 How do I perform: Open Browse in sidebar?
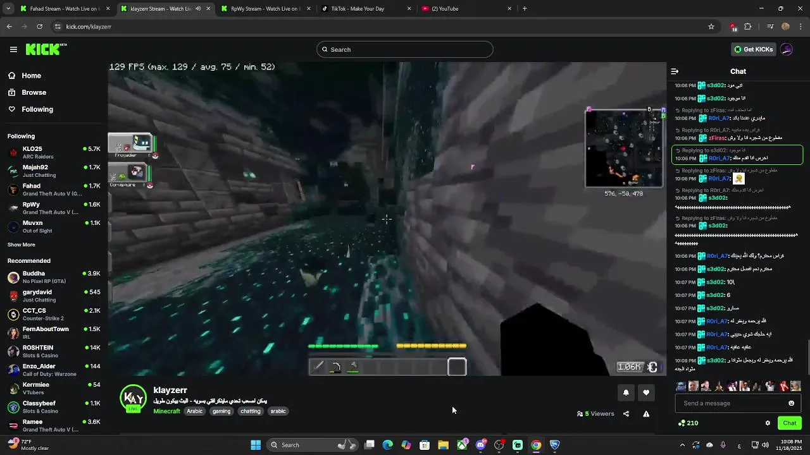pyautogui.click(x=34, y=92)
